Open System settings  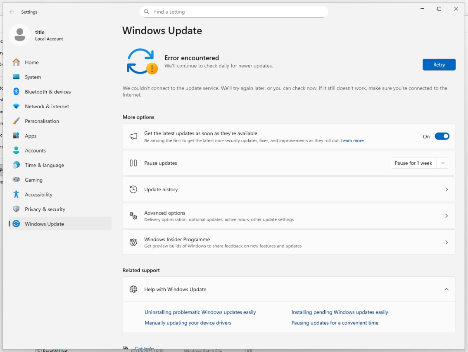[60, 77]
